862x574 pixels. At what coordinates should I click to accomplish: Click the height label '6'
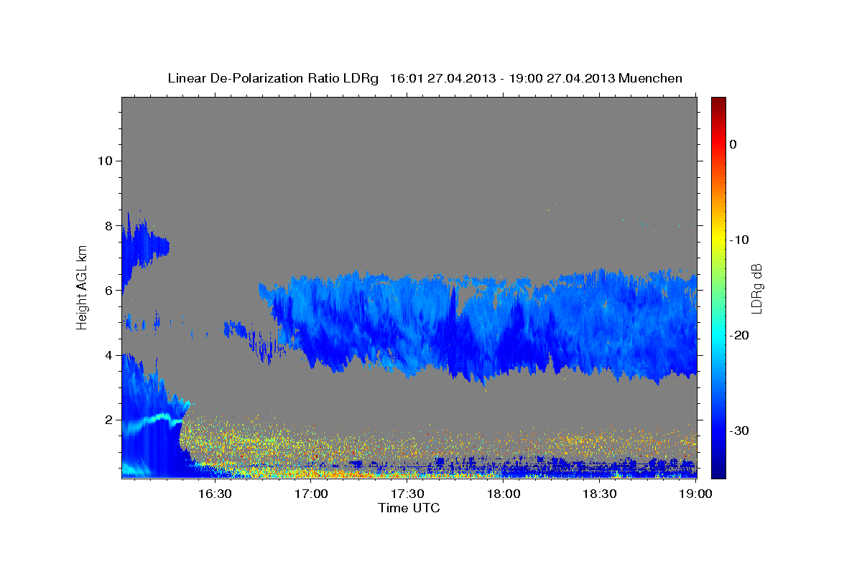pos(107,290)
